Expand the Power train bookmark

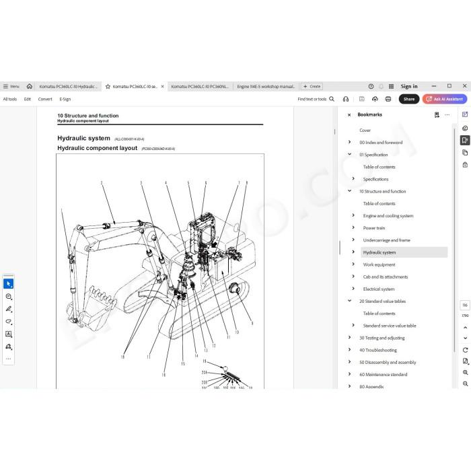353,227
